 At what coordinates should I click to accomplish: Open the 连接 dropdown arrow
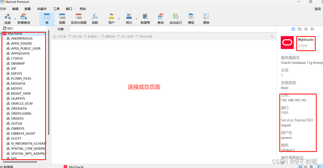15,19
